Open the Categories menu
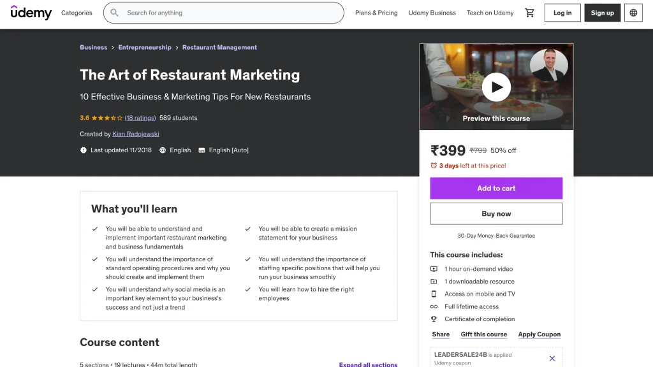Screen dimensions: 653x367 click(77, 13)
